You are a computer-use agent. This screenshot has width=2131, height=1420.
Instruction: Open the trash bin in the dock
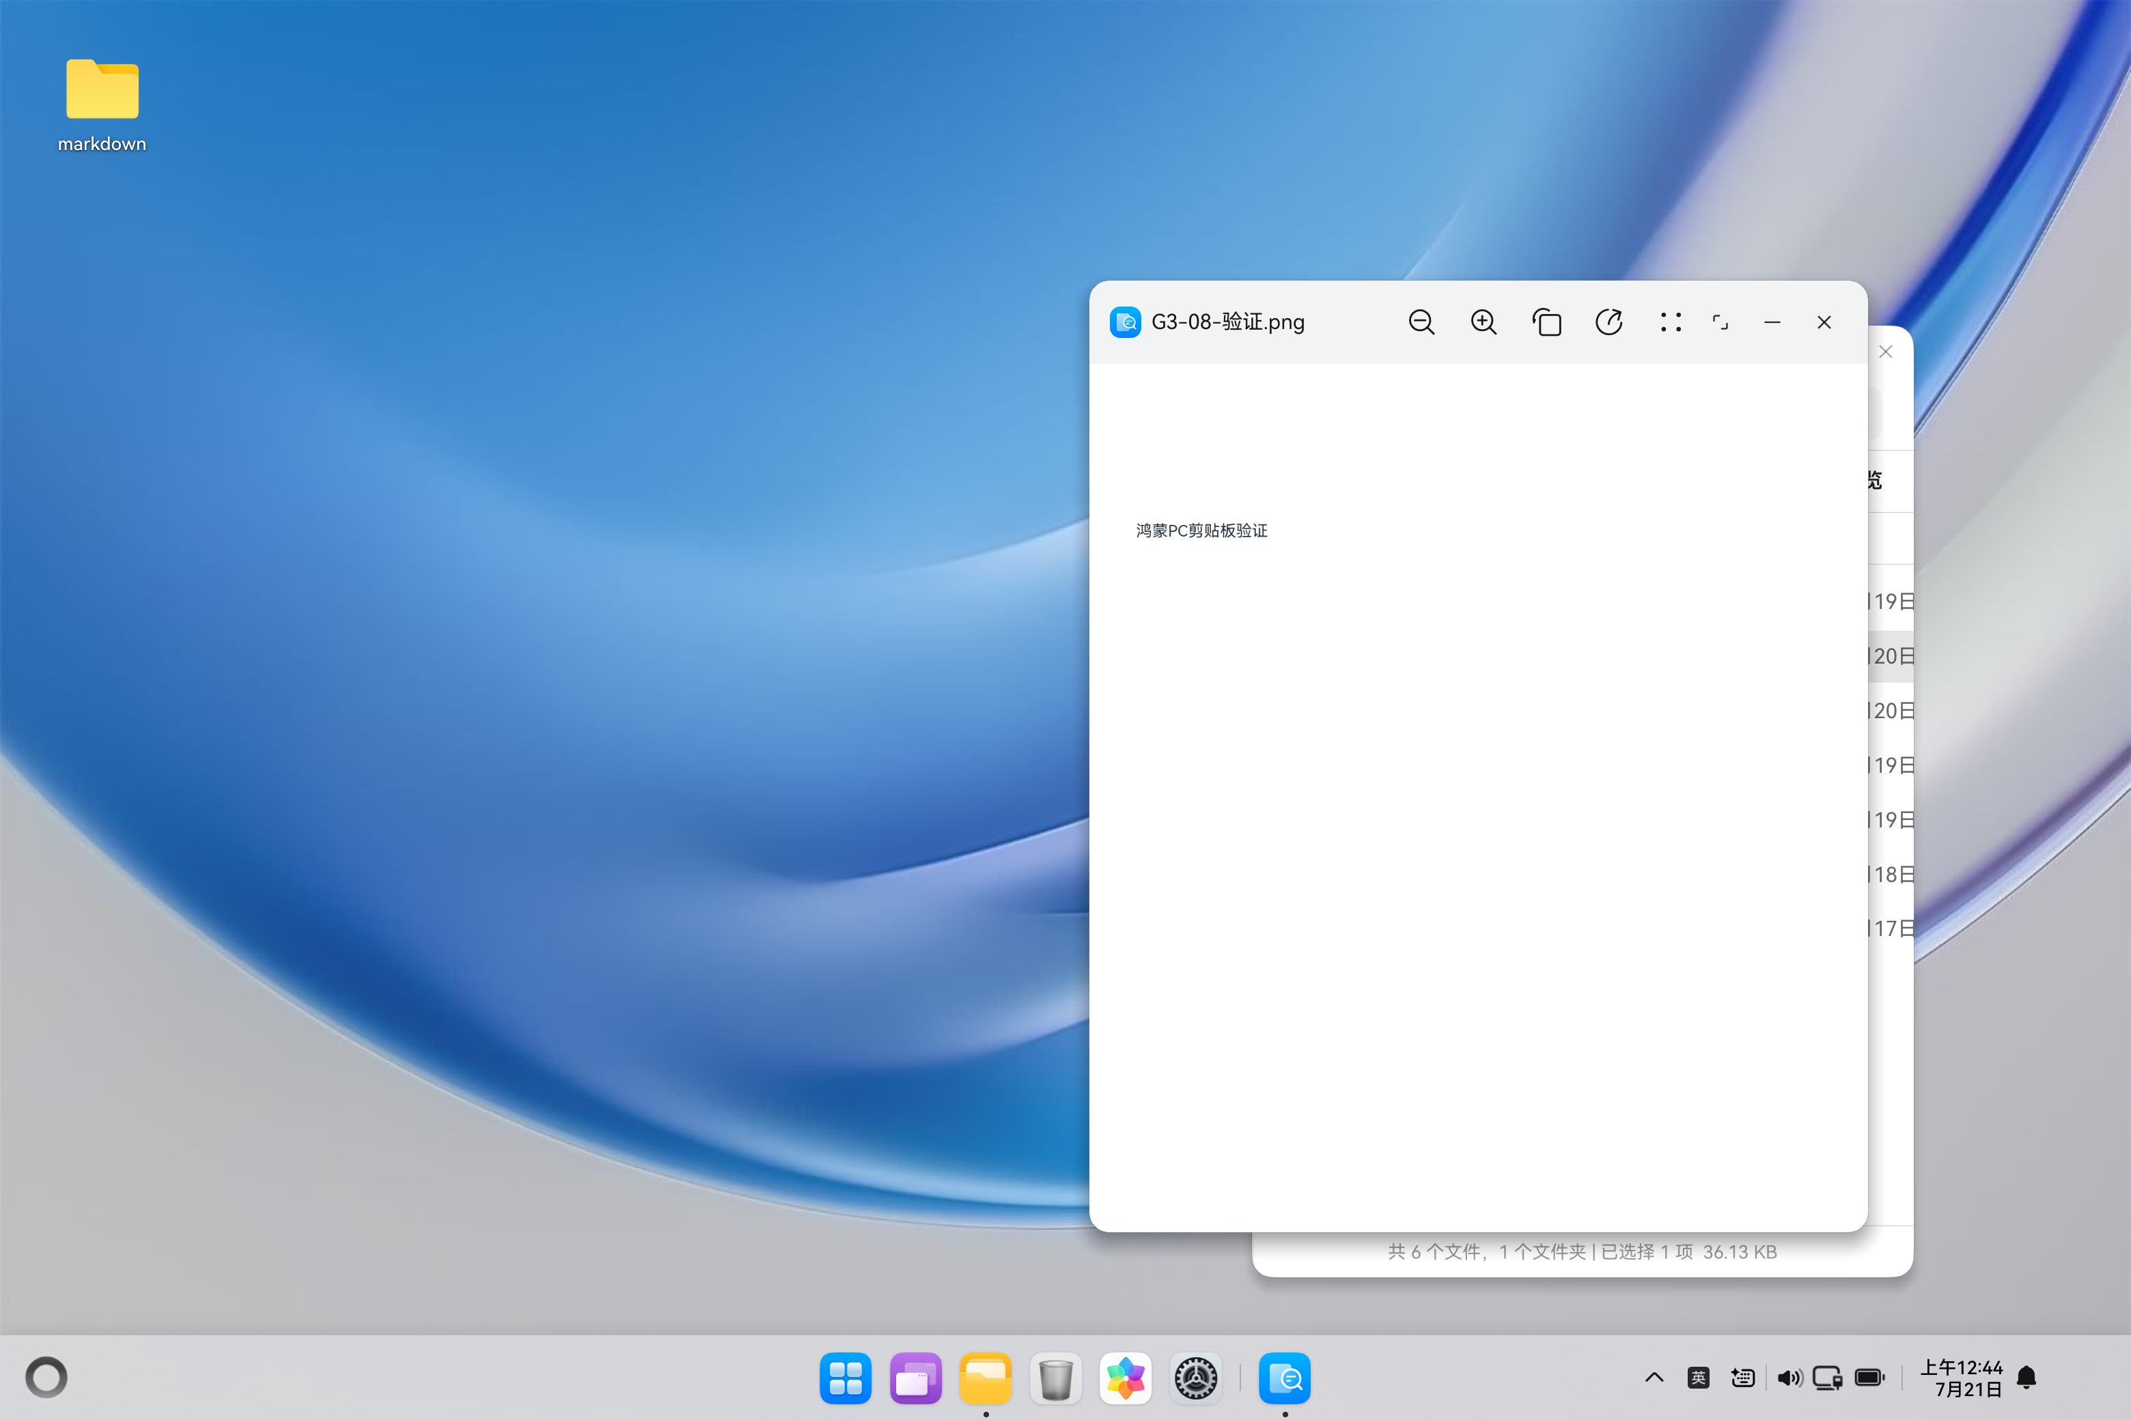1055,1378
